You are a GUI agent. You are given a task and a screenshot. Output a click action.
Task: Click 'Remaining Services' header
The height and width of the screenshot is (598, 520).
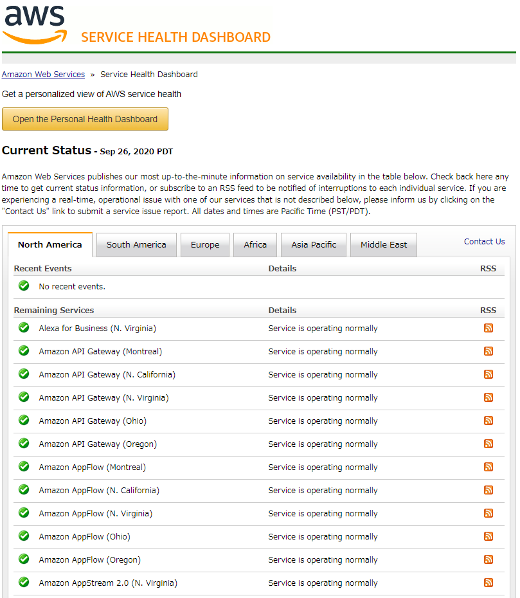coord(54,311)
